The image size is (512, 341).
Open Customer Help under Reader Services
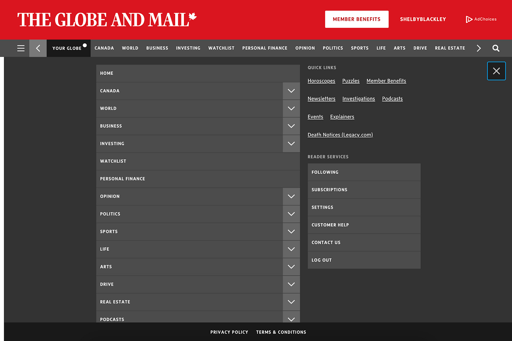click(364, 225)
